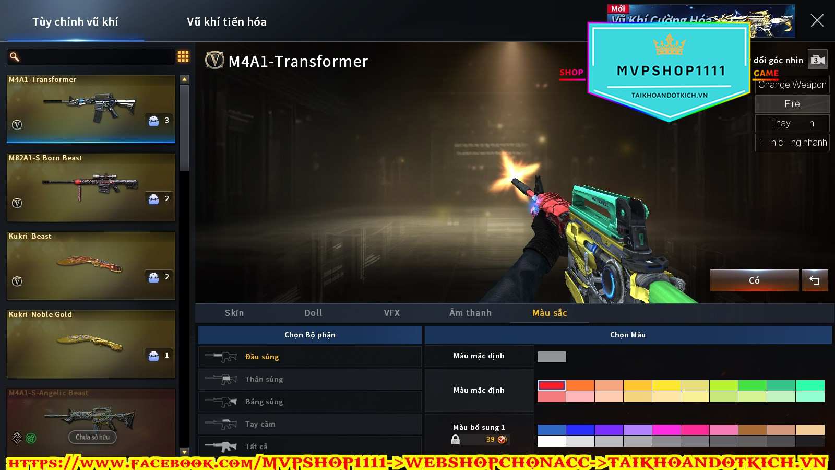The image size is (835, 470).
Task: Click the 3D camera view angle icon
Action: (817, 60)
